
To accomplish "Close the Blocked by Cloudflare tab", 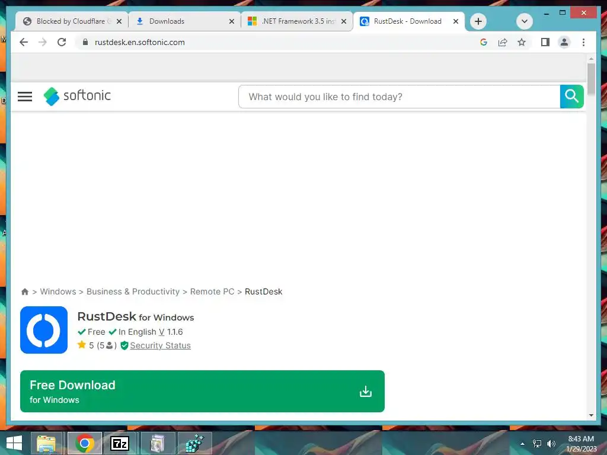I will coord(119,21).
